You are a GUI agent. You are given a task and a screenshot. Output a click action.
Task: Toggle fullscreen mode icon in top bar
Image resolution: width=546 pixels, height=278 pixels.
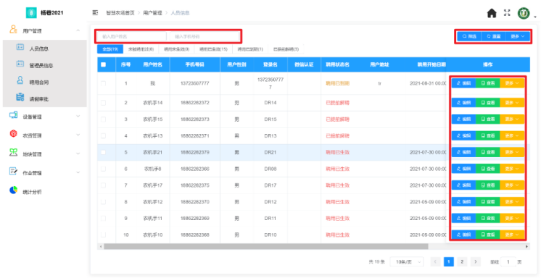507,13
